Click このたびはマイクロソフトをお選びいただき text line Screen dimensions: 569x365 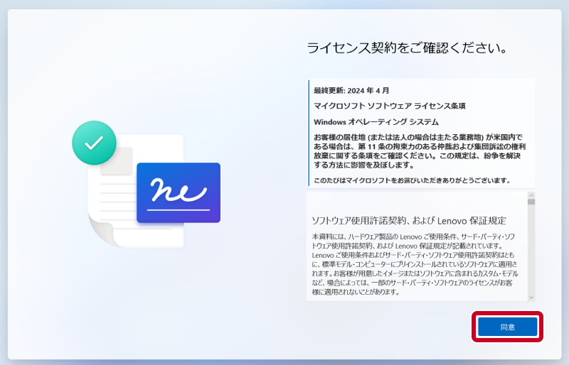[412, 180]
